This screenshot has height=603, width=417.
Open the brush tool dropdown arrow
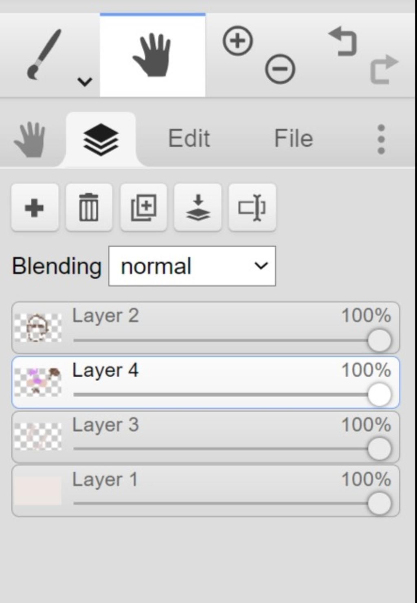coord(85,82)
